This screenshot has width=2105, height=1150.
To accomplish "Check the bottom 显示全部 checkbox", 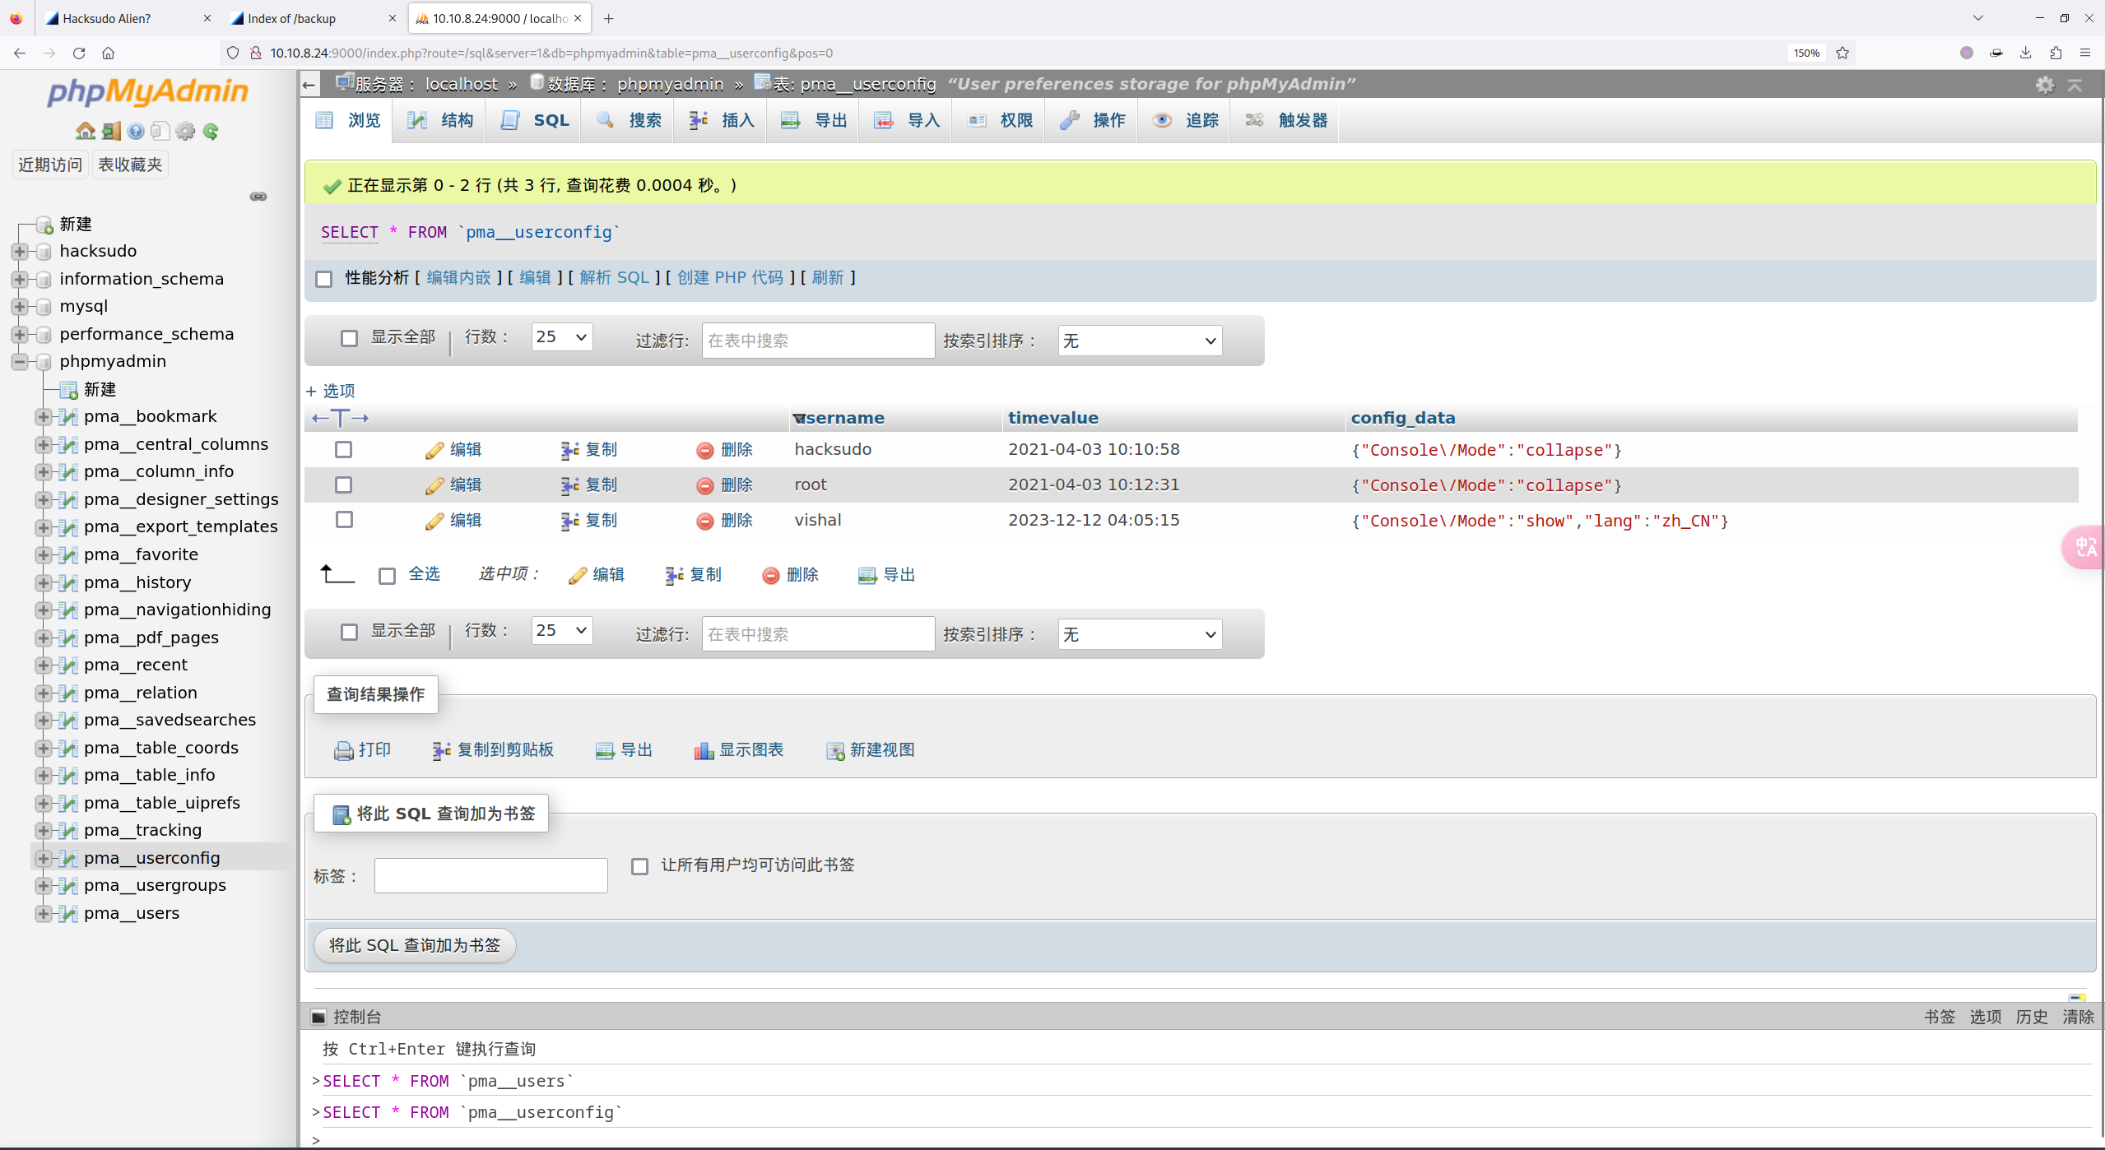I will (350, 632).
